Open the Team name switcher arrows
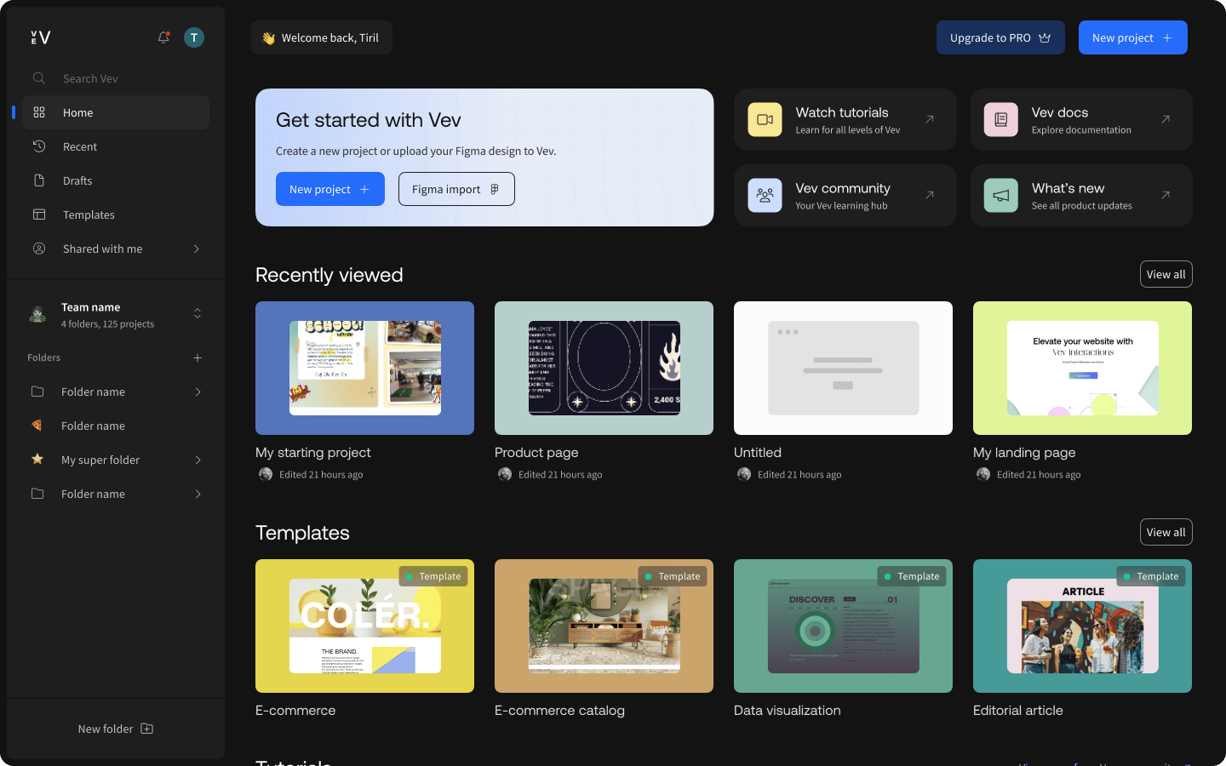This screenshot has width=1226, height=766. point(198,313)
